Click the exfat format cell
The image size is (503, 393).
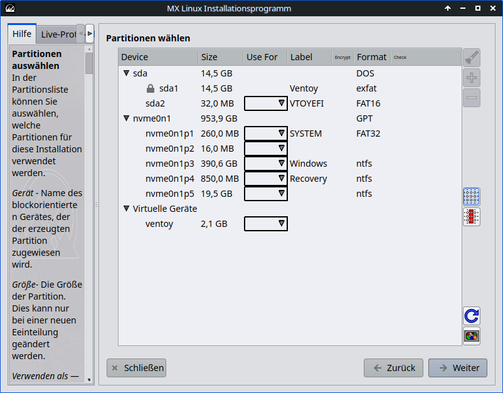pos(366,88)
